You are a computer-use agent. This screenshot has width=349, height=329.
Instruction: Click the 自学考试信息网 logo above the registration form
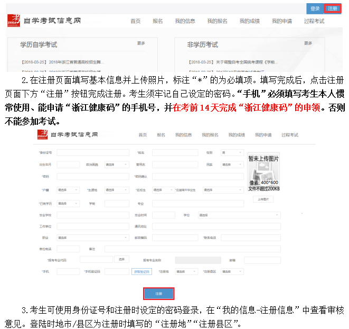tap(68, 134)
